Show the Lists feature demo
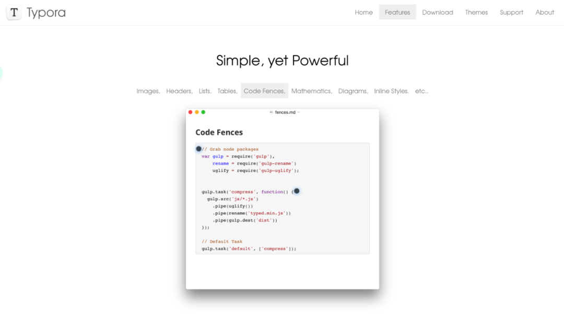 (205, 91)
